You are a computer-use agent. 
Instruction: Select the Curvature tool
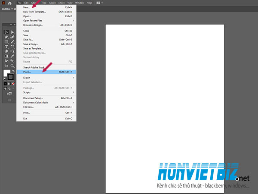pos(12,37)
